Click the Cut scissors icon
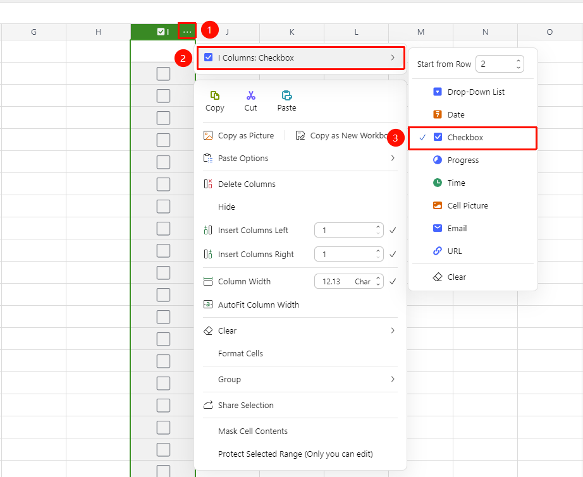Image resolution: width=583 pixels, height=477 pixels. point(250,95)
